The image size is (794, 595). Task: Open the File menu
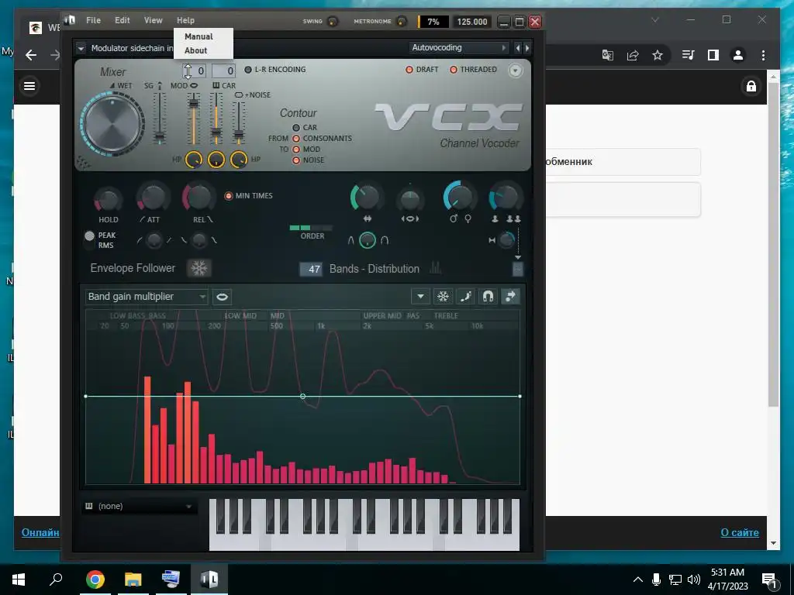coord(93,20)
